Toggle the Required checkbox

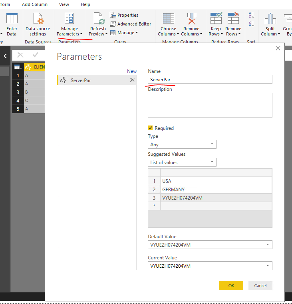pos(150,128)
